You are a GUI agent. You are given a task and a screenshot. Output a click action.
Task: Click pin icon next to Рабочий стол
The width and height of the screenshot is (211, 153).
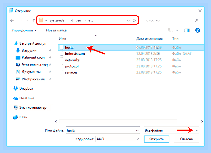click(x=50, y=58)
